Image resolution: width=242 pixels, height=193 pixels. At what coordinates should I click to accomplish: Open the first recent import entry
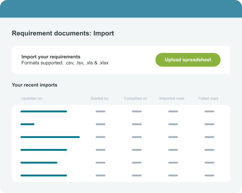[43, 111]
